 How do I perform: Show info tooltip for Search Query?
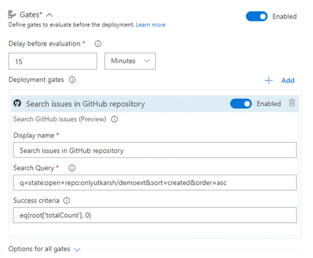coord(72,168)
